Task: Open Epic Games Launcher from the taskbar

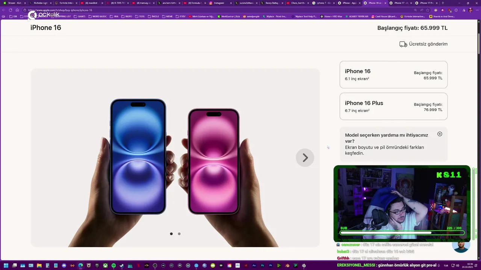Action: 97,266
